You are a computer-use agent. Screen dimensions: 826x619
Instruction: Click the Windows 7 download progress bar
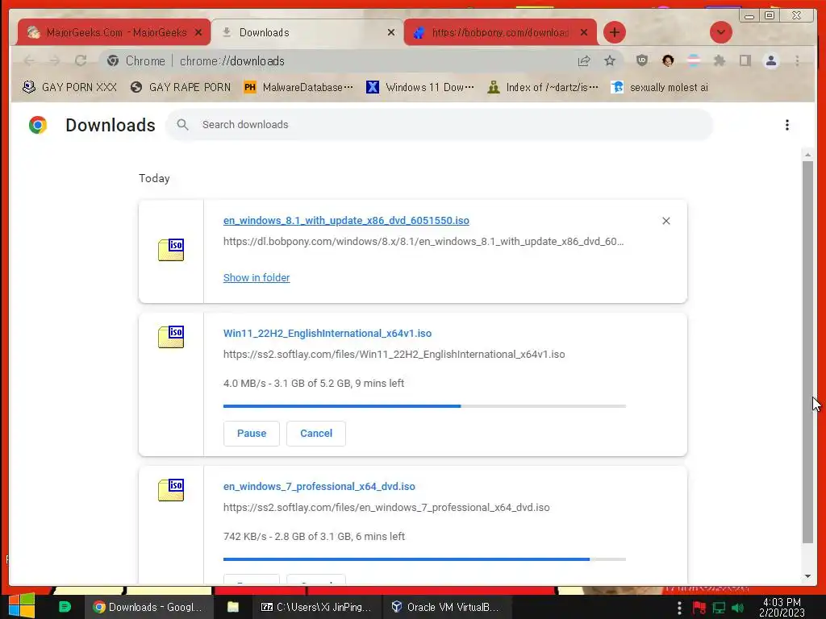[x=424, y=559]
